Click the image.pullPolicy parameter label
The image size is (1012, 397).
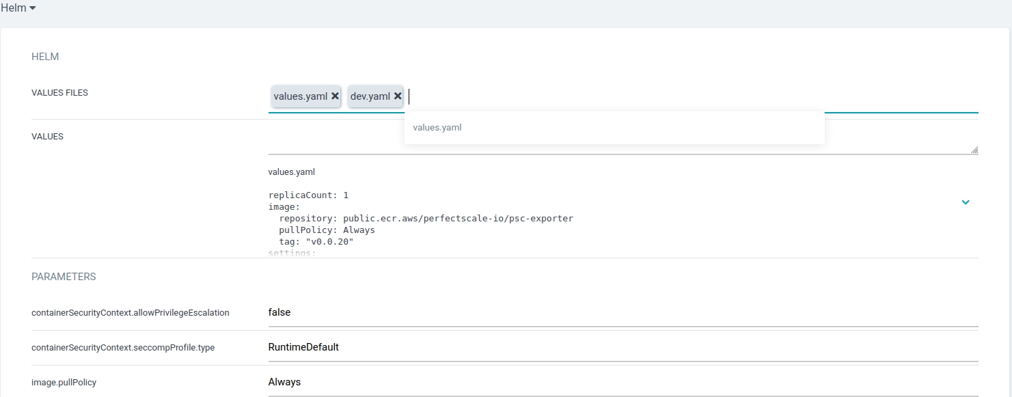click(64, 383)
